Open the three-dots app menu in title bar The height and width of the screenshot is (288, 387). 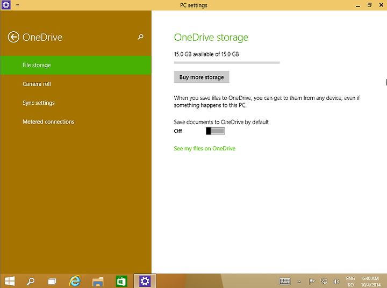[17, 5]
